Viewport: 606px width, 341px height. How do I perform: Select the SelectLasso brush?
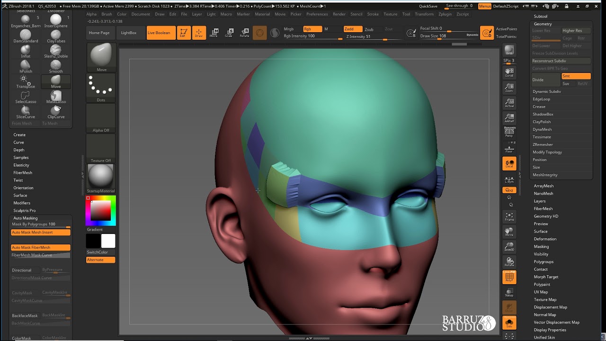pyautogui.click(x=26, y=97)
